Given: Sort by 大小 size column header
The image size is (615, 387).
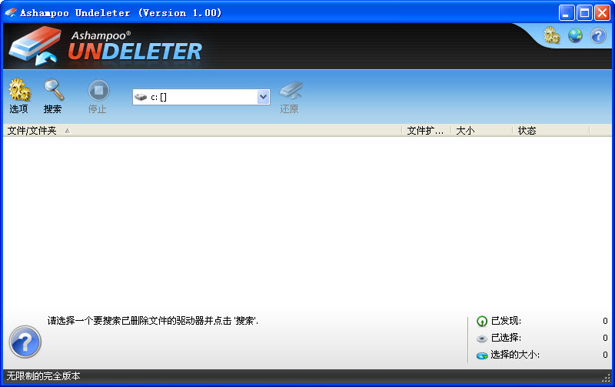Looking at the screenshot, I should [x=480, y=131].
